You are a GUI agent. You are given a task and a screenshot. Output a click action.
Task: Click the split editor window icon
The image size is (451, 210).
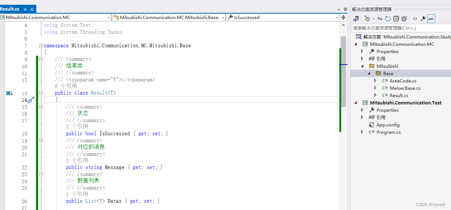click(344, 17)
